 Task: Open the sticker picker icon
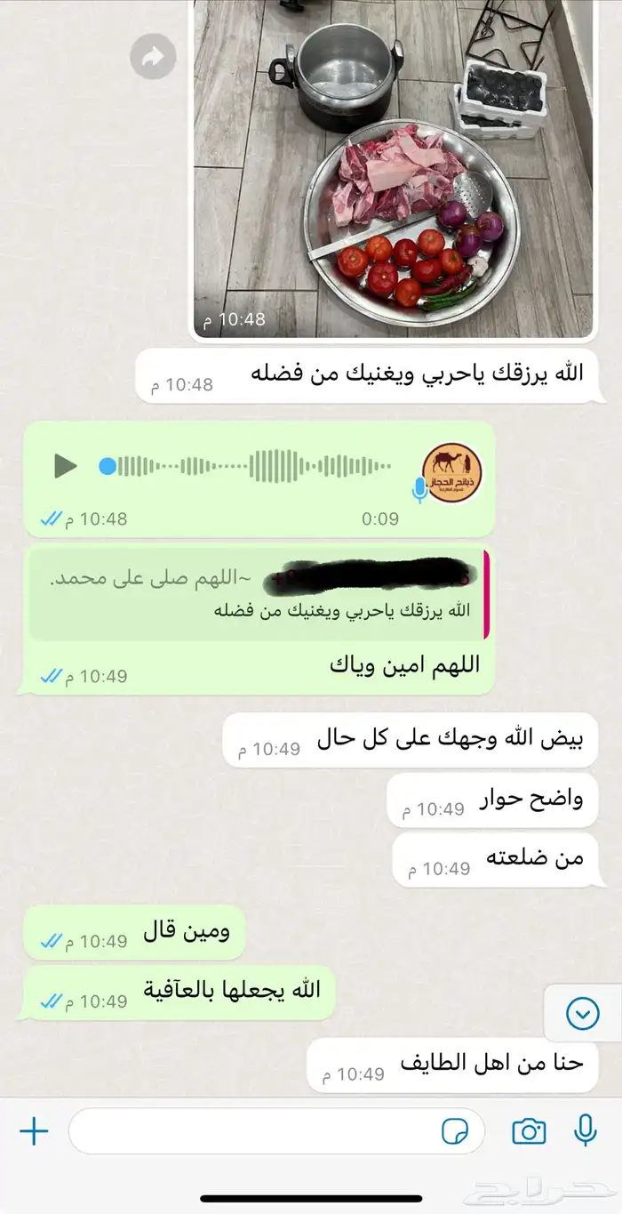click(455, 1131)
